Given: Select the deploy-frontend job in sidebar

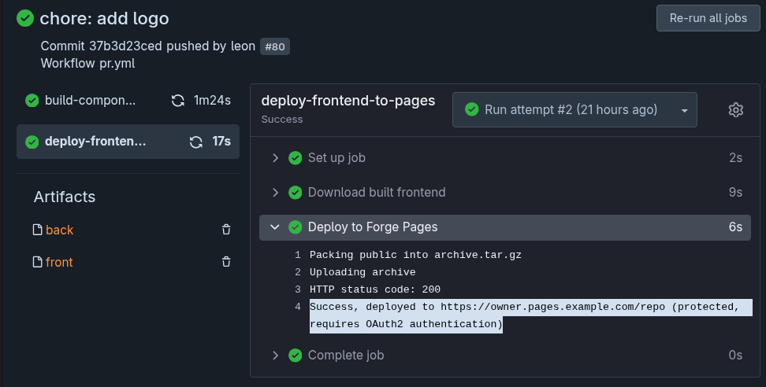Looking at the screenshot, I should [95, 142].
